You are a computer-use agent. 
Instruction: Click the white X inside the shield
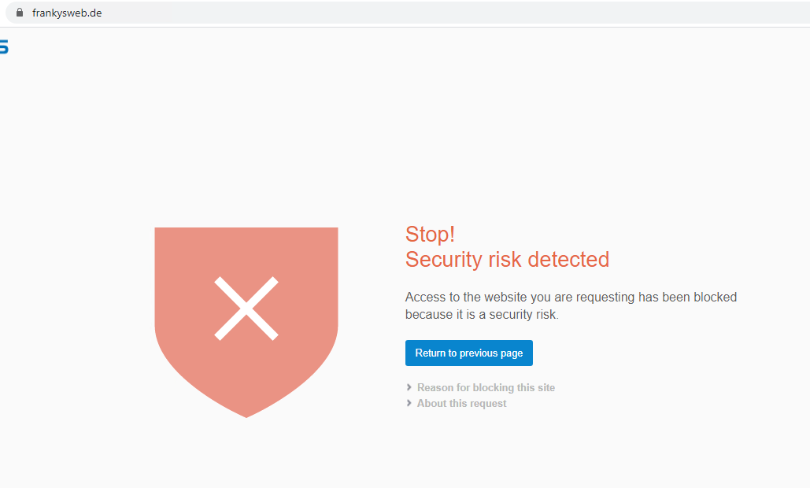click(x=246, y=309)
